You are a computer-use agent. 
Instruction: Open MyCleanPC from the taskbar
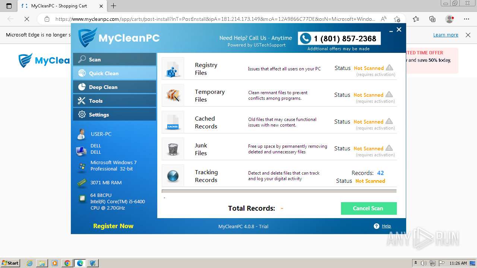tap(93, 263)
